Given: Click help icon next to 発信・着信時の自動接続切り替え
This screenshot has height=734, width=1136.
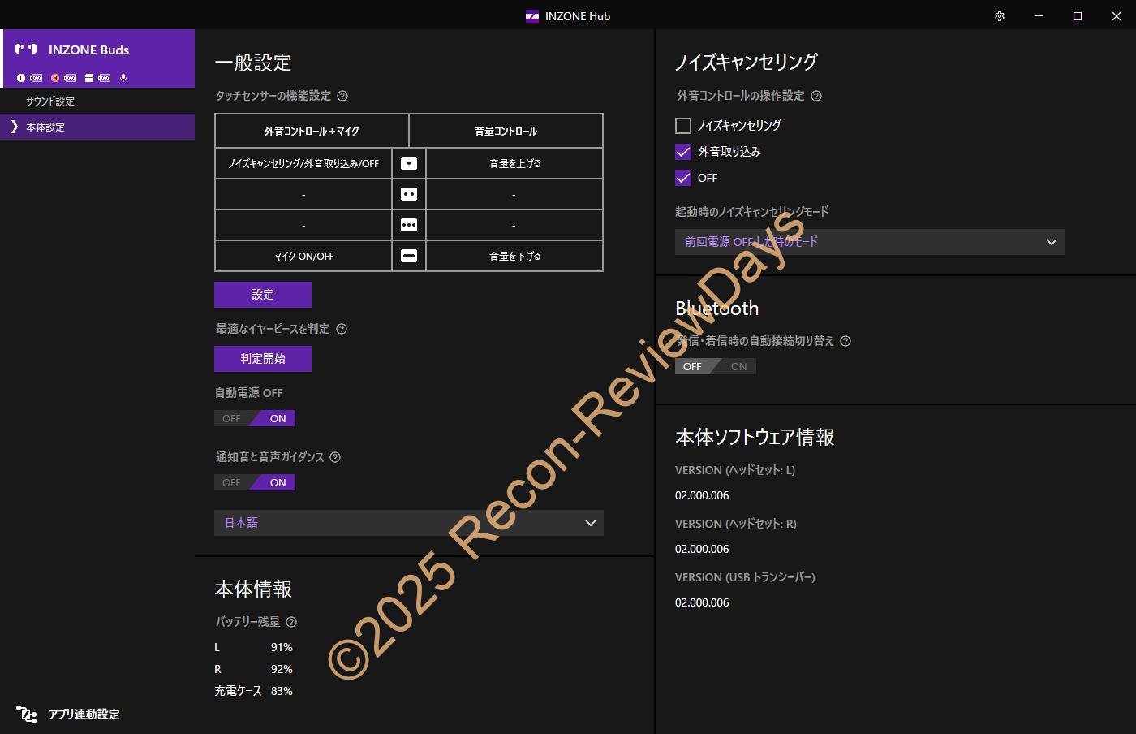Looking at the screenshot, I should (x=846, y=341).
